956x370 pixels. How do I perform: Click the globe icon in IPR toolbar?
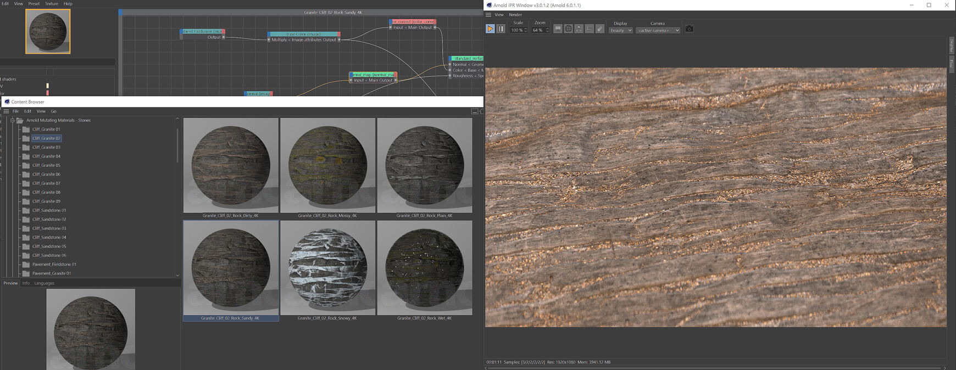click(568, 29)
